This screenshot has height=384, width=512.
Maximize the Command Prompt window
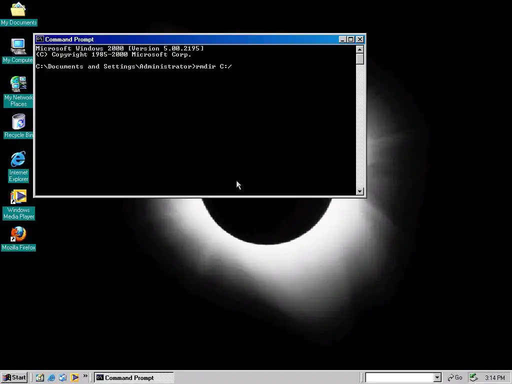pos(350,39)
